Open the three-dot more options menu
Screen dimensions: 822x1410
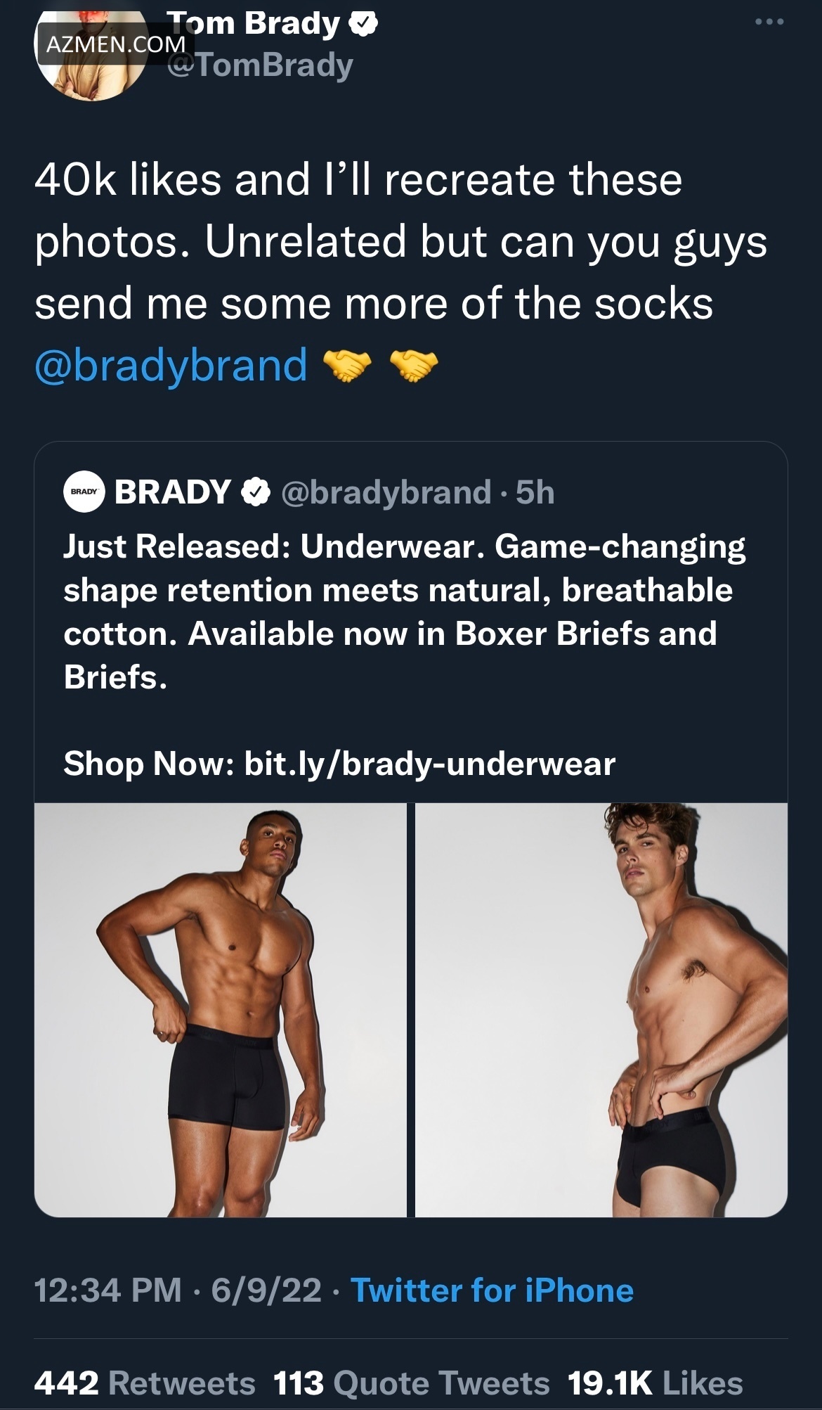pyautogui.click(x=769, y=23)
